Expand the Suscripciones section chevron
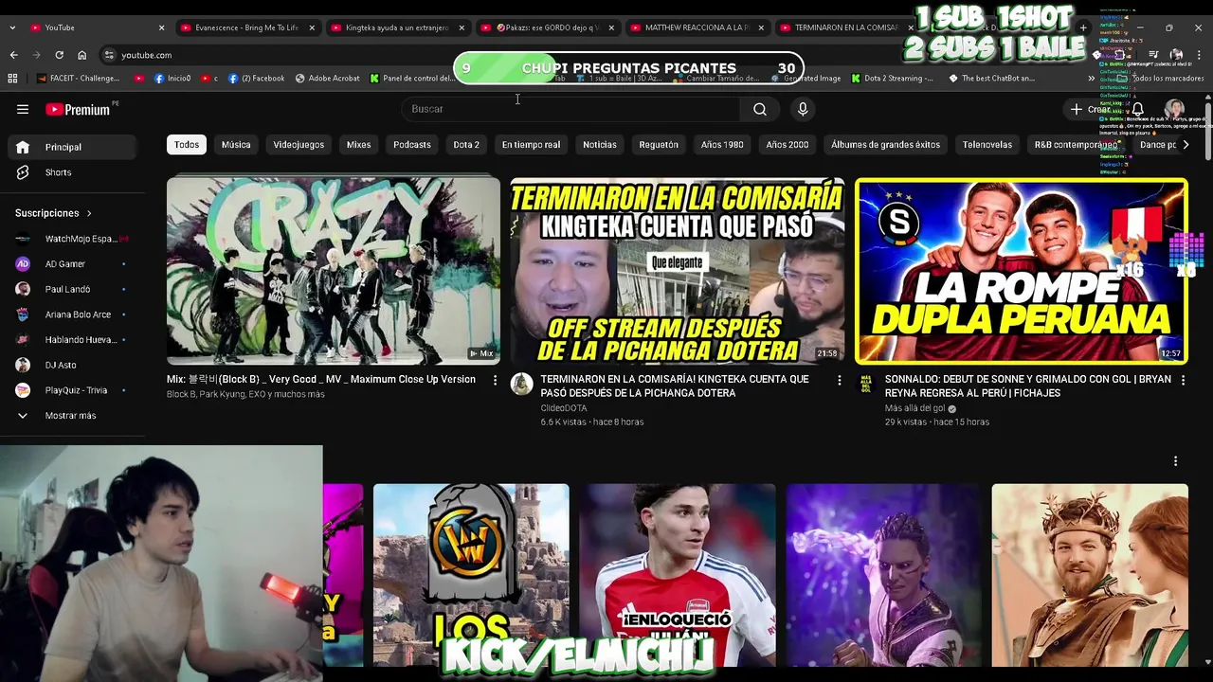The width and height of the screenshot is (1213, 682). pyautogui.click(x=89, y=213)
